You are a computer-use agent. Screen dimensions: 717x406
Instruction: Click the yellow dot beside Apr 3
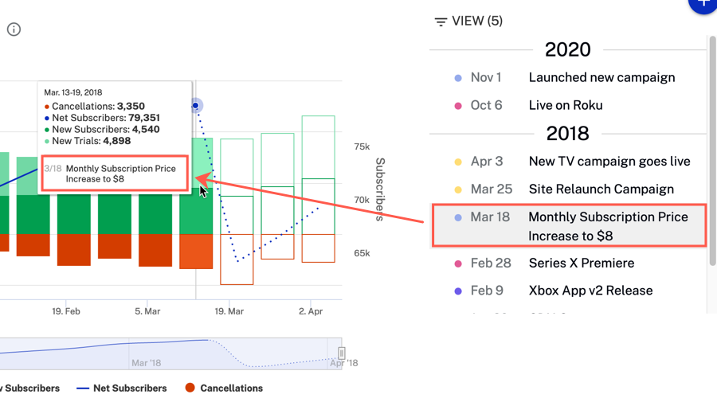[458, 162]
